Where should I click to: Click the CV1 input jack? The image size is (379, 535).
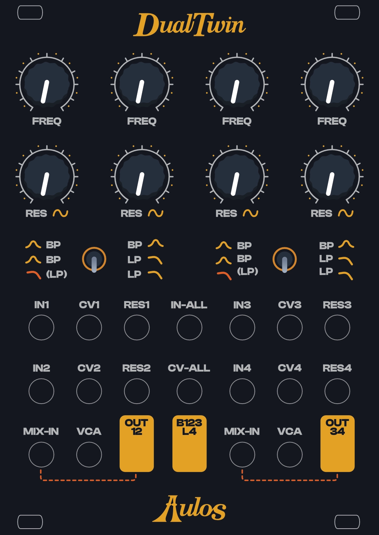coord(89,328)
